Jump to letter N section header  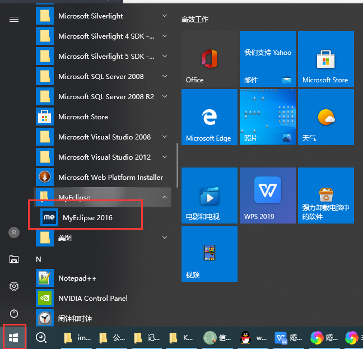pyautogui.click(x=39, y=259)
